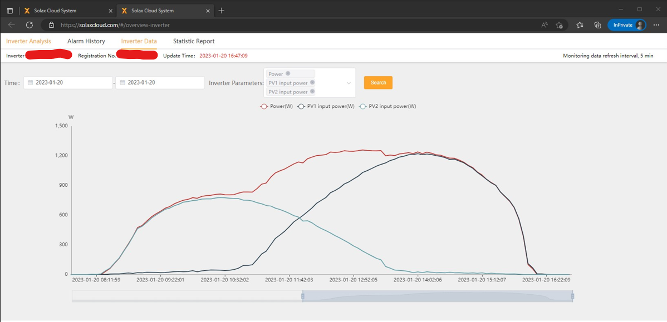Click the read aloud icon in address bar
Viewport: 667px width, 322px height.
[x=545, y=25]
